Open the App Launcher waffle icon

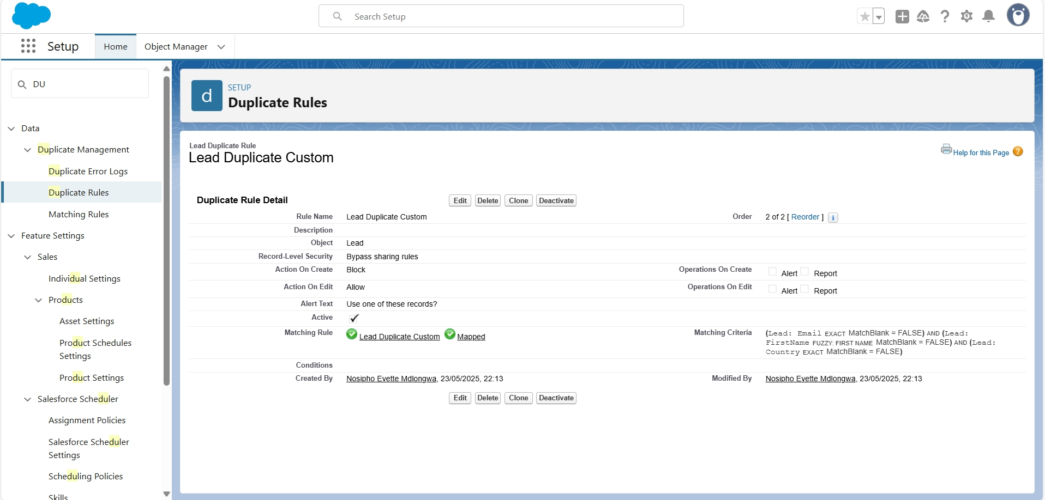[x=28, y=46]
